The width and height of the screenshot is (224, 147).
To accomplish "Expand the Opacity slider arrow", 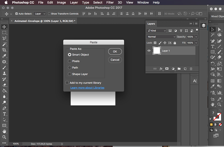I will pos(196,37).
